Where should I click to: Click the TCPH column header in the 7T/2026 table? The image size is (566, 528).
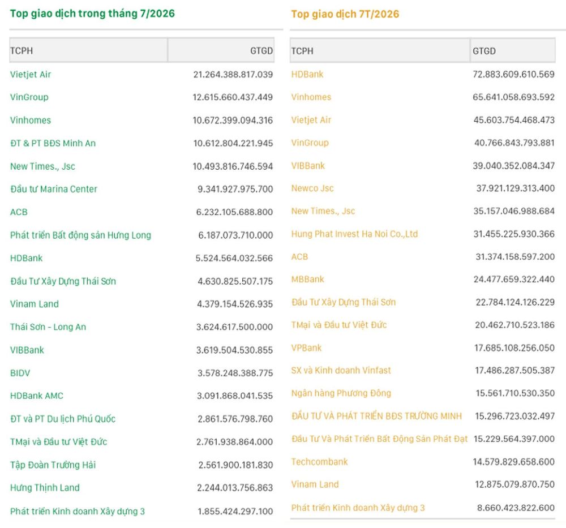click(x=380, y=51)
